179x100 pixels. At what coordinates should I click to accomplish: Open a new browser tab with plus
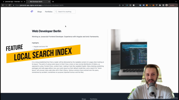53,2
